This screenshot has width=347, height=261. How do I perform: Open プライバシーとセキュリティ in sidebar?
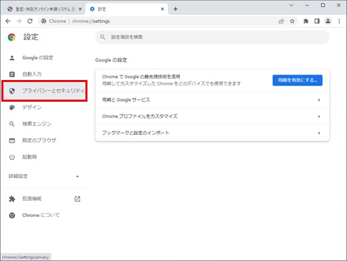[x=44, y=91]
